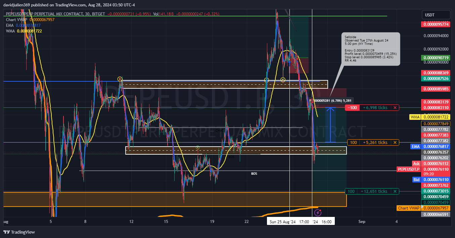455x238 pixels.
Task: Click the 0.0000094000 axis gridline value
Action: (436, 36)
